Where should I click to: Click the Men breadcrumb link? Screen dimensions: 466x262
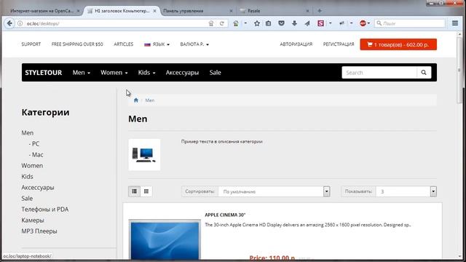pos(150,100)
